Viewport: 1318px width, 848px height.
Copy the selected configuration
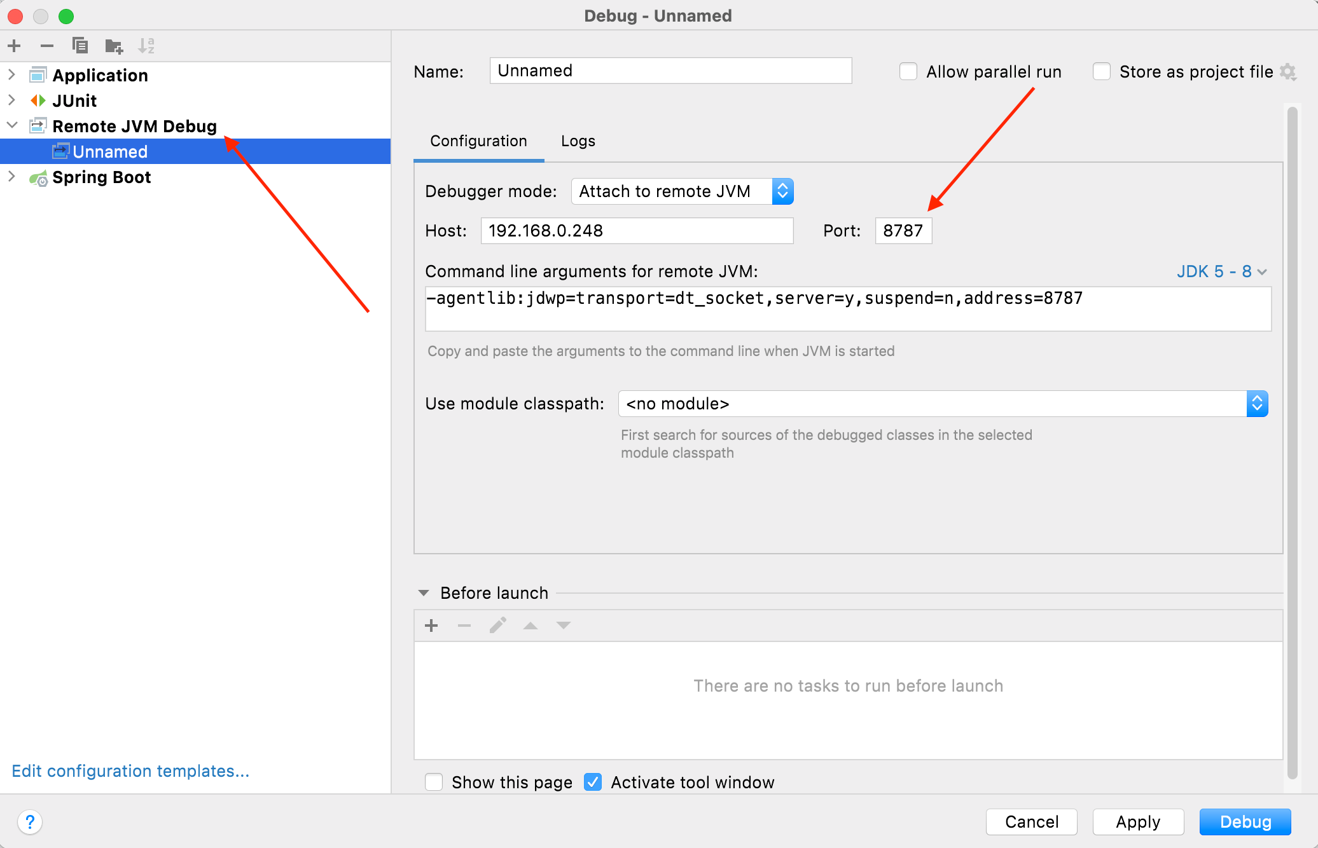click(x=80, y=46)
